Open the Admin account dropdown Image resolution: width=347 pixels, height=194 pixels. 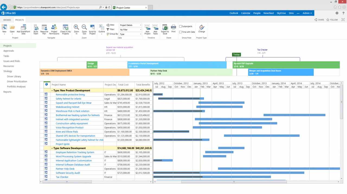pos(307,13)
